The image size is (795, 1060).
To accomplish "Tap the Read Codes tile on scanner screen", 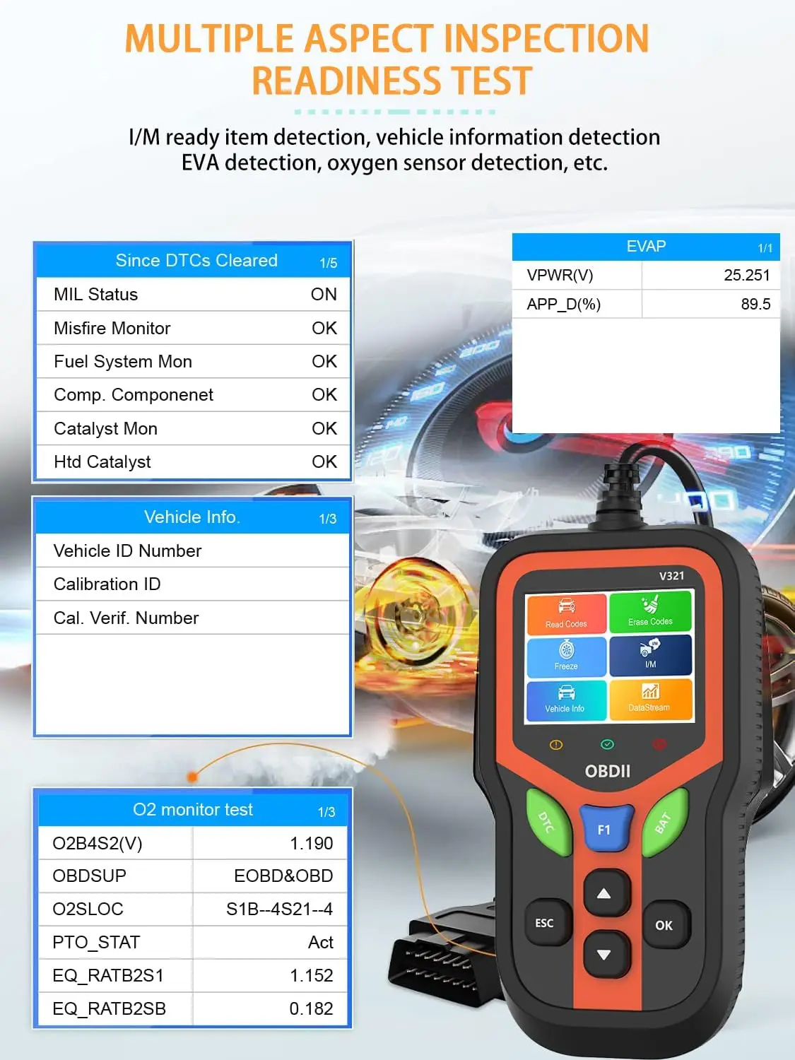I will [x=566, y=613].
